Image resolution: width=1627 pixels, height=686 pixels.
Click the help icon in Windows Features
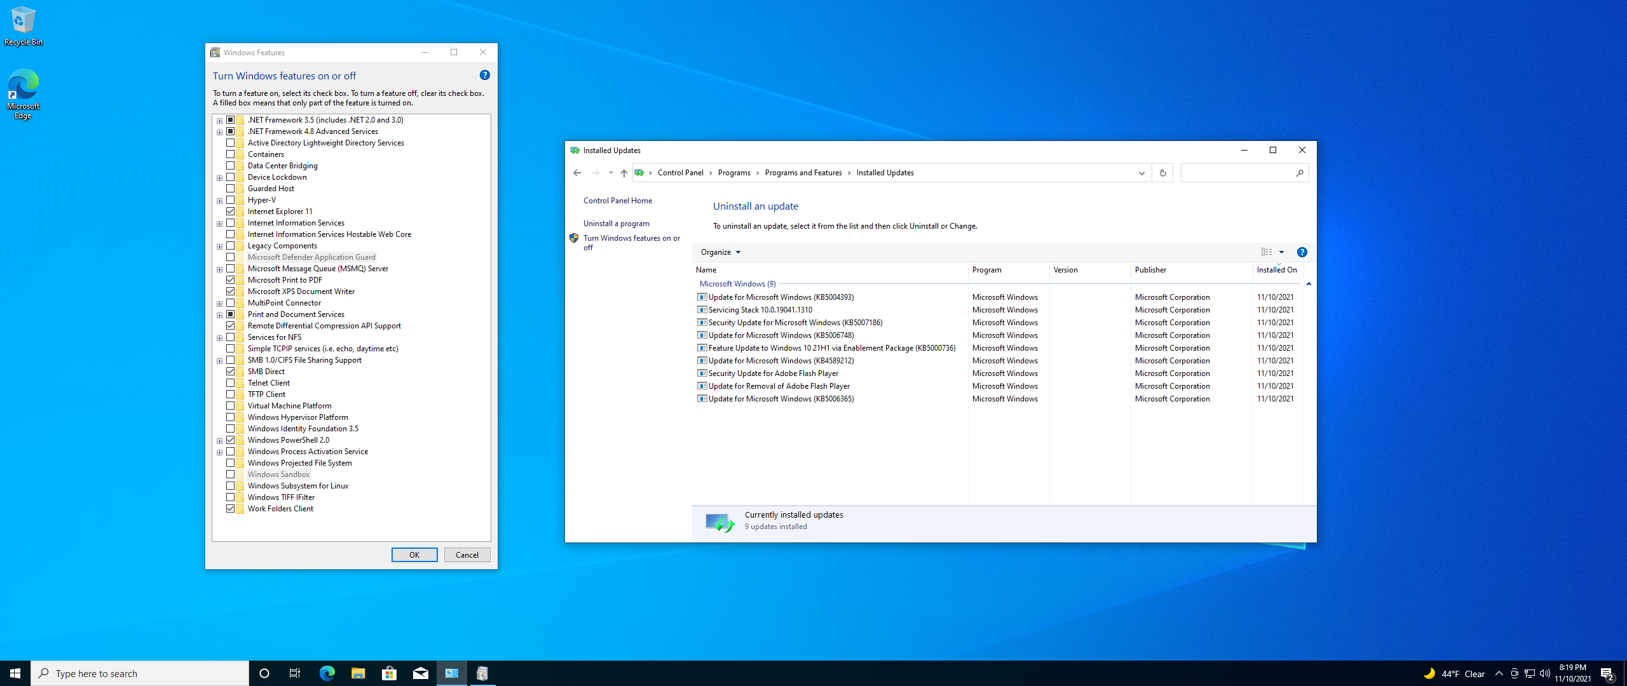pyautogui.click(x=484, y=75)
